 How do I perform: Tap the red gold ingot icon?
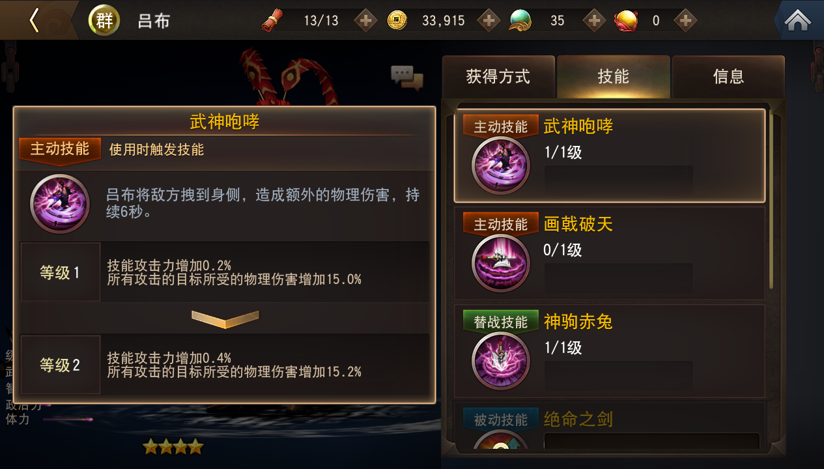626,21
